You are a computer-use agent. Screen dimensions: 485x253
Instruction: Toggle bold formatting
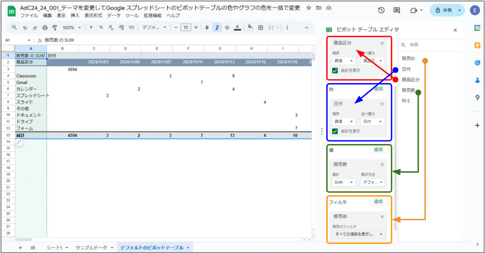point(207,27)
